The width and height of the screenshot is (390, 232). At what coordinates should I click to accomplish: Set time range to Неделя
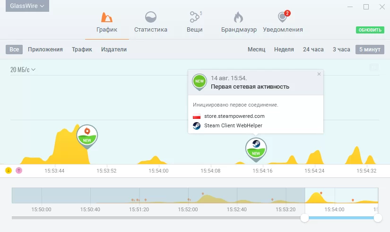pos(284,50)
